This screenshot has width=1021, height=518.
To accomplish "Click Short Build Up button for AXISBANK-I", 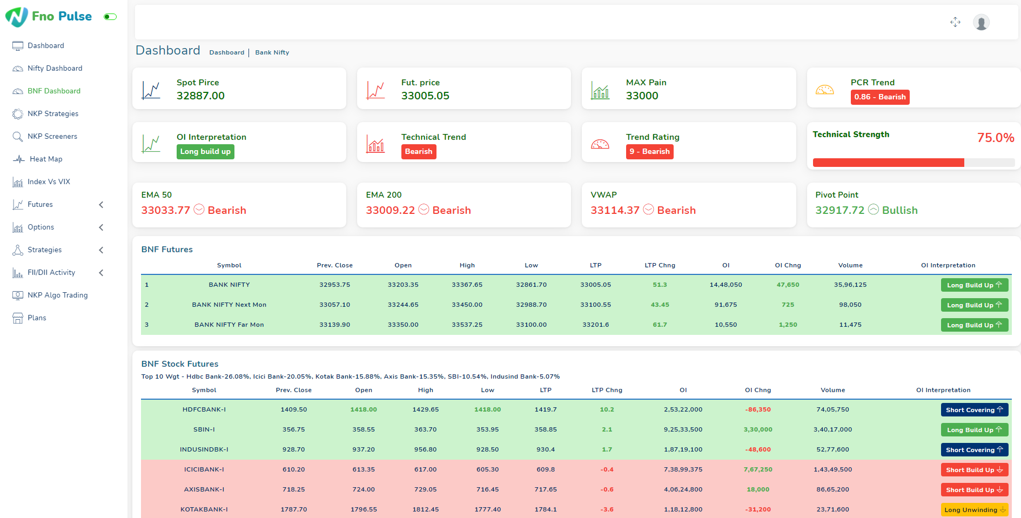I will coord(975,490).
